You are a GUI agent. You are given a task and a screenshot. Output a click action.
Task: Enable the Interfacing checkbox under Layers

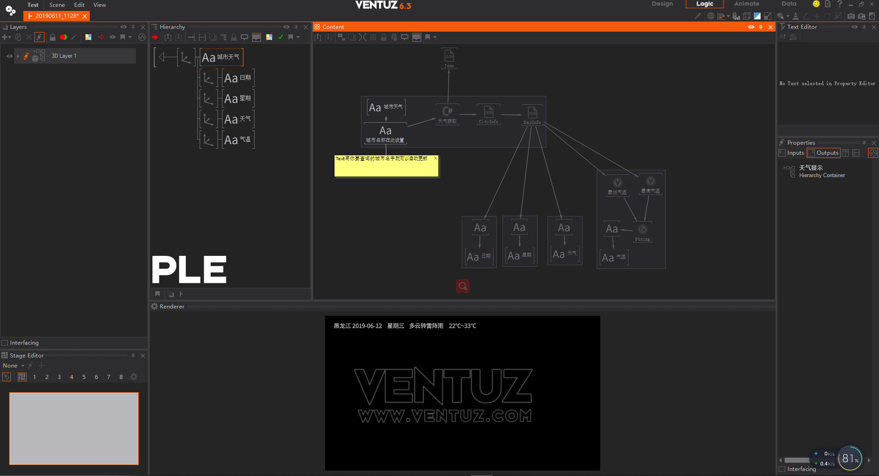5,343
